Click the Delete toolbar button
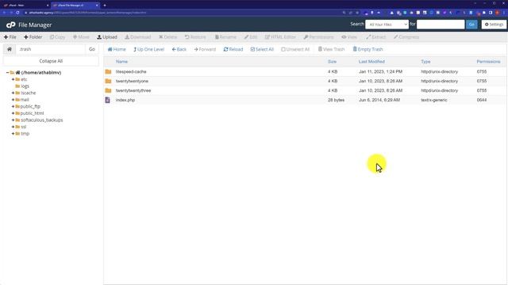The height and width of the screenshot is (285, 508). [x=167, y=37]
